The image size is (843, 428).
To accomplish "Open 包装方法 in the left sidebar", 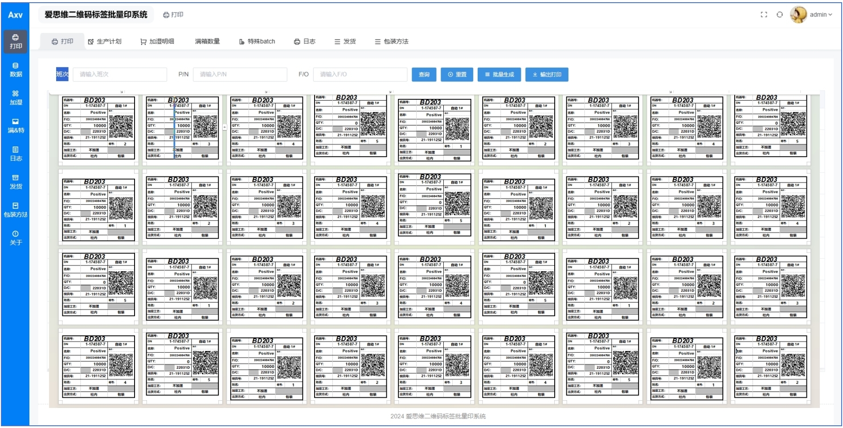I will (x=16, y=210).
